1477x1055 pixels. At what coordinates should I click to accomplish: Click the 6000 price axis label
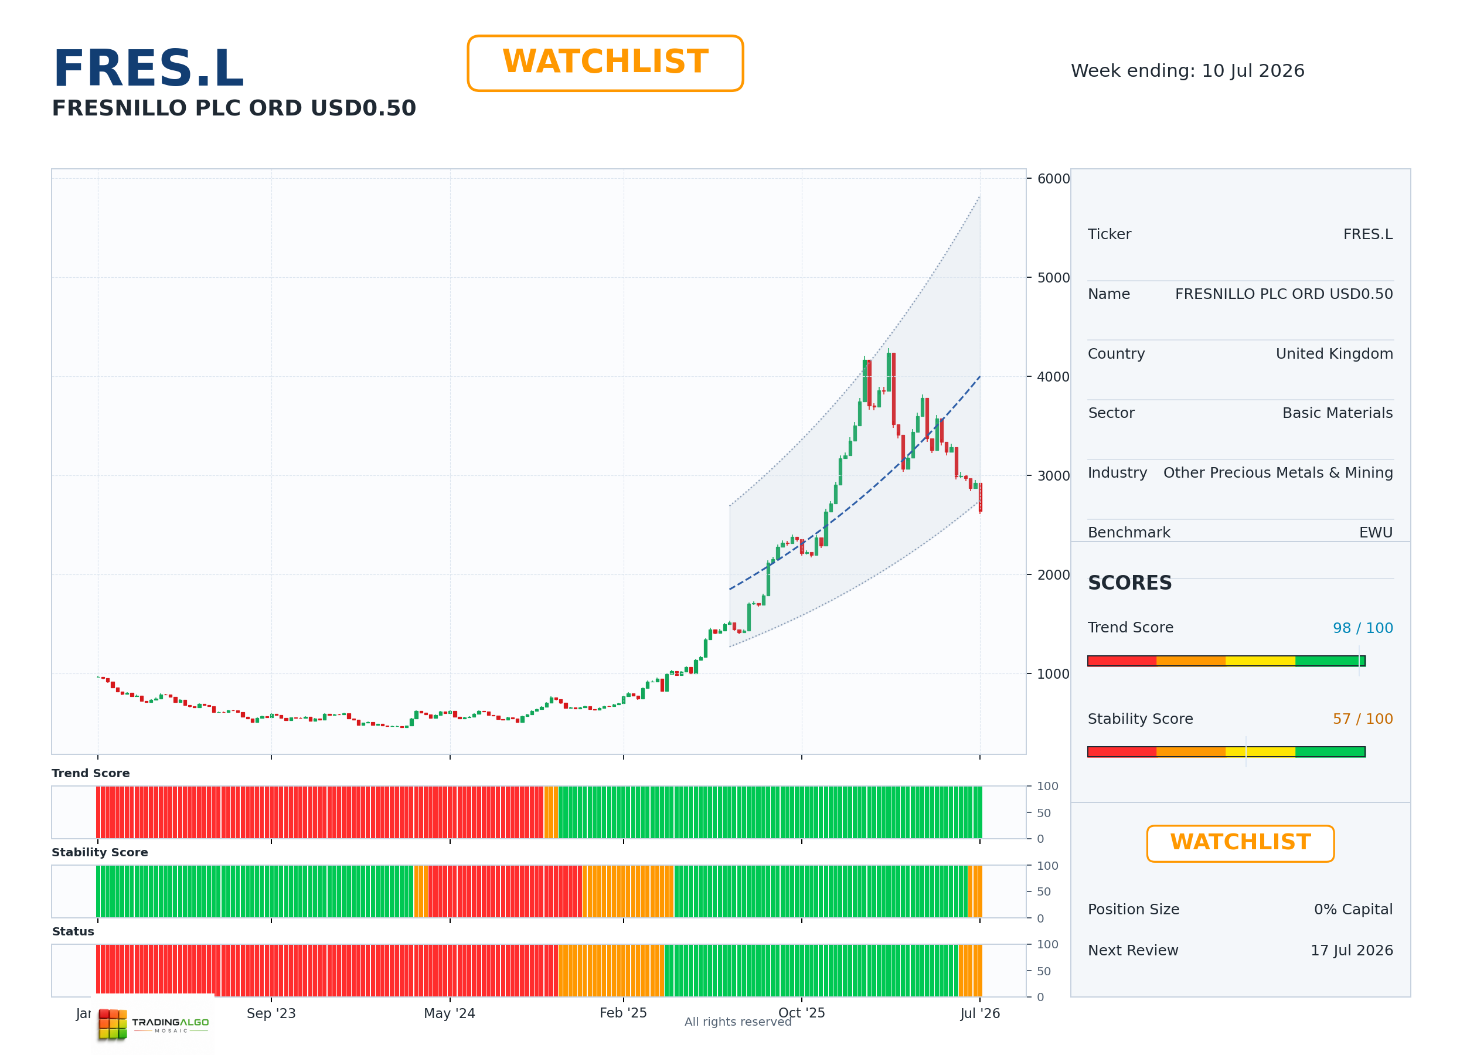[1053, 179]
